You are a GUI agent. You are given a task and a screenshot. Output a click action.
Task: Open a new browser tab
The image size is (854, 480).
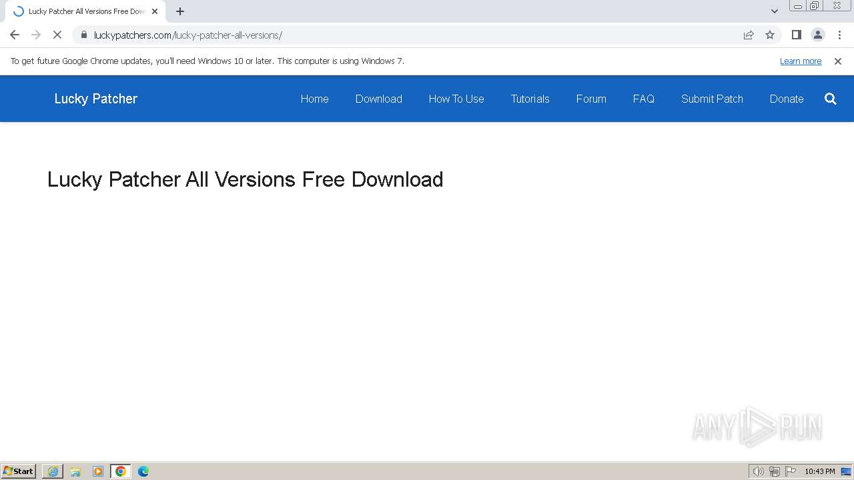180,11
